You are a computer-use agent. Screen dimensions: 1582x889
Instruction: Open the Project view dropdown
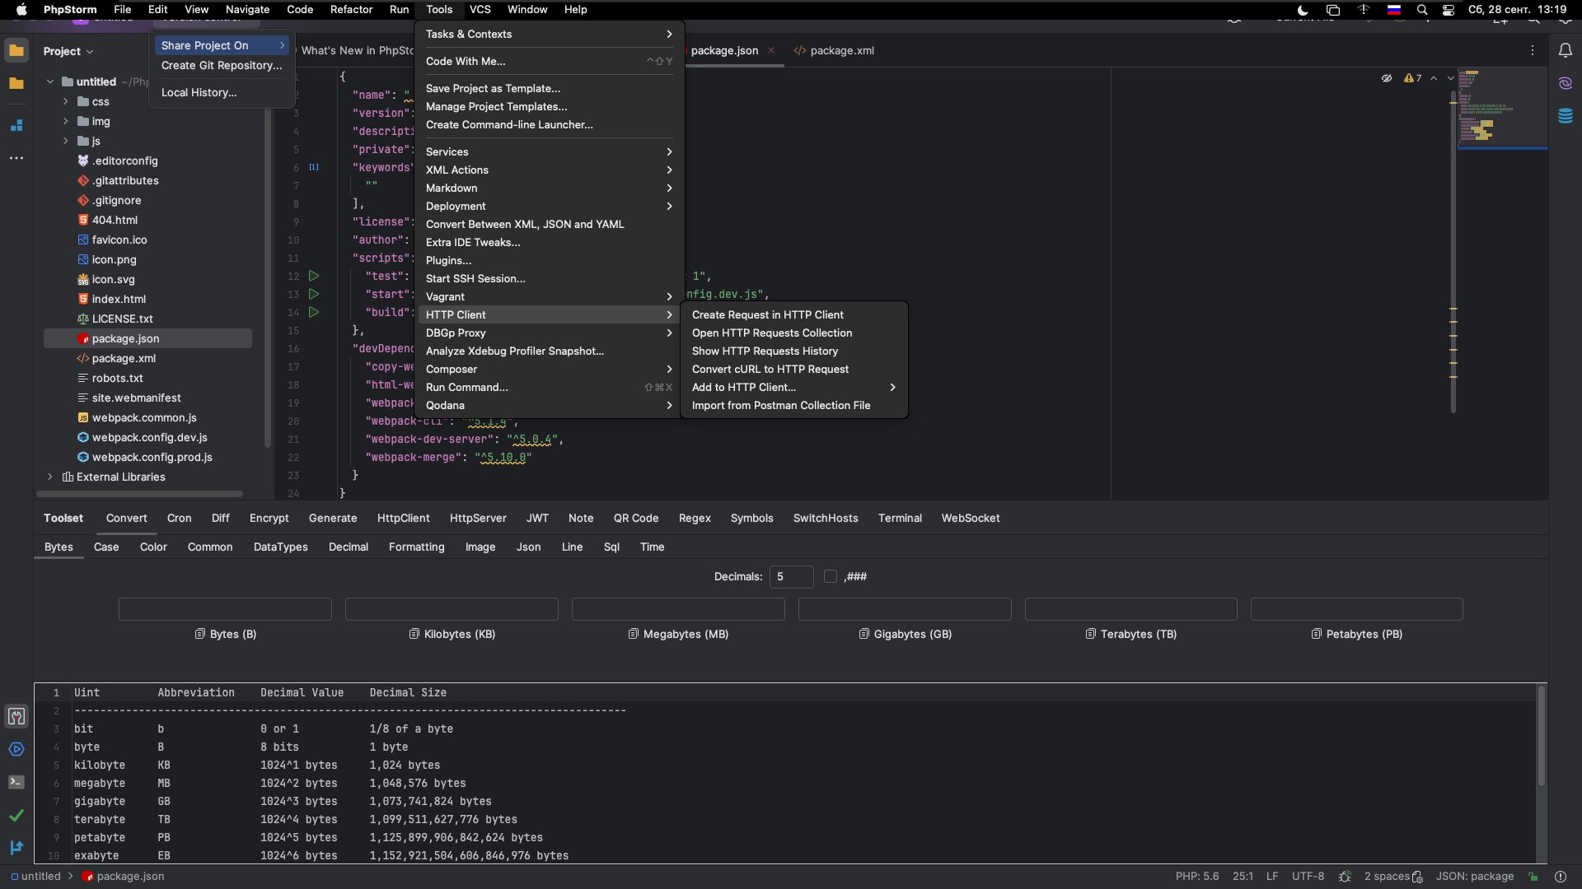(68, 51)
